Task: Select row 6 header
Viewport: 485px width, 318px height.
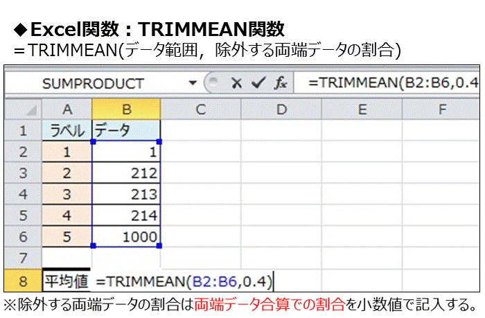Action: pos(23,237)
